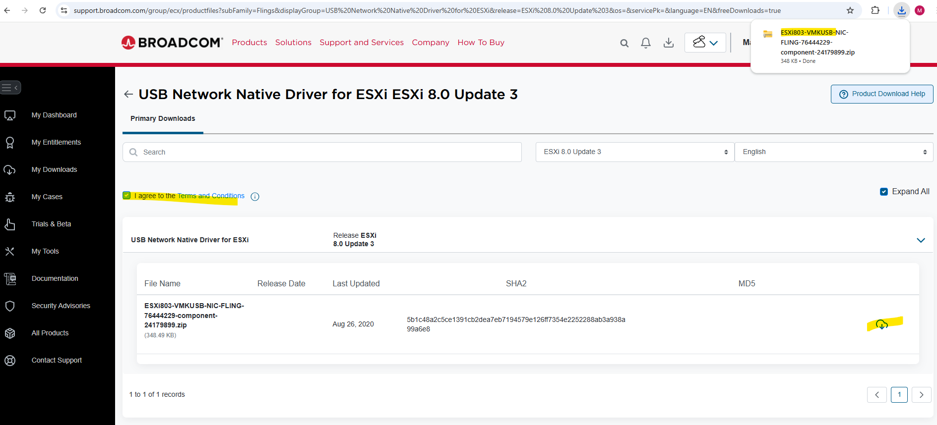The width and height of the screenshot is (937, 425).
Task: Open the All Products sidebar link
Action: click(x=50, y=333)
